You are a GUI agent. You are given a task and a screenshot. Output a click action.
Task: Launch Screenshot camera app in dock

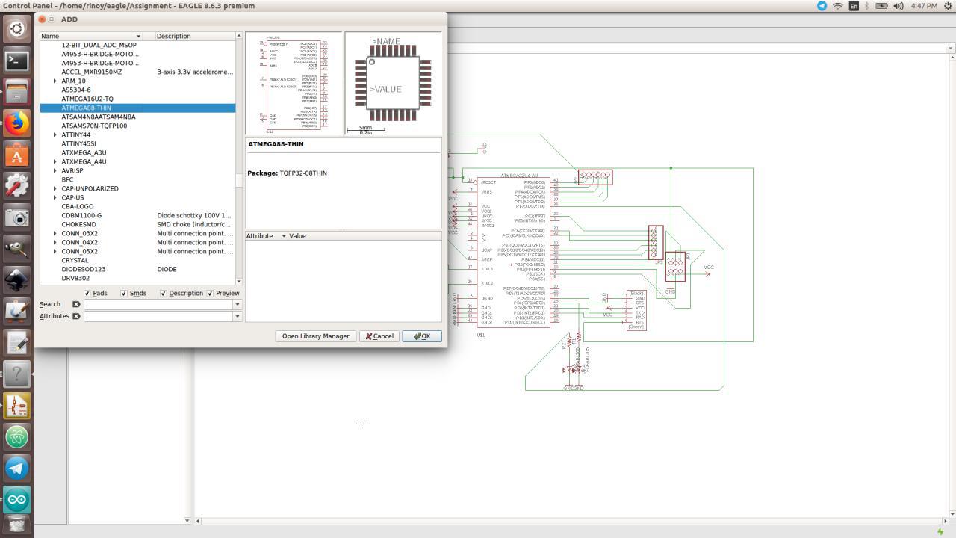pyautogui.click(x=16, y=217)
